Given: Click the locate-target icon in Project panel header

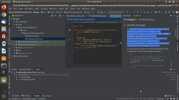Looking at the screenshot, I should [x=52, y=16].
